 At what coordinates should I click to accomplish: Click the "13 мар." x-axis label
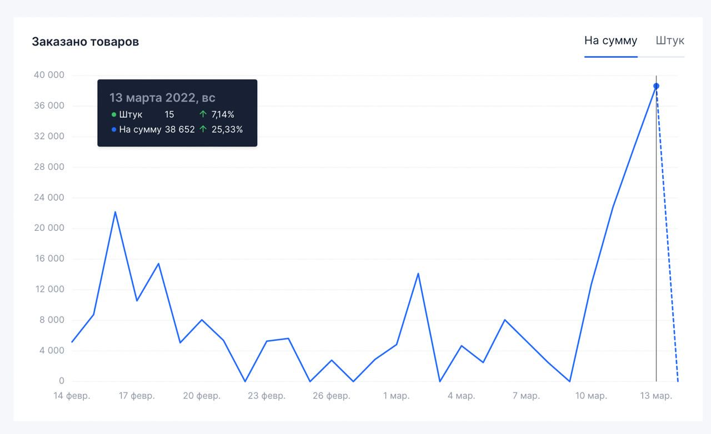tap(656, 396)
